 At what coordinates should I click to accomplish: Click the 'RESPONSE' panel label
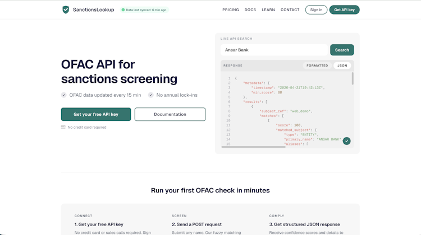click(x=233, y=65)
